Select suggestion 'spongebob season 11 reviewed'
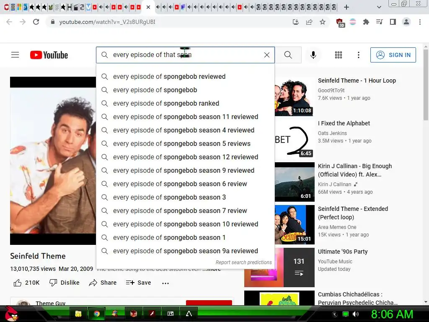The image size is (429, 322). click(x=185, y=117)
